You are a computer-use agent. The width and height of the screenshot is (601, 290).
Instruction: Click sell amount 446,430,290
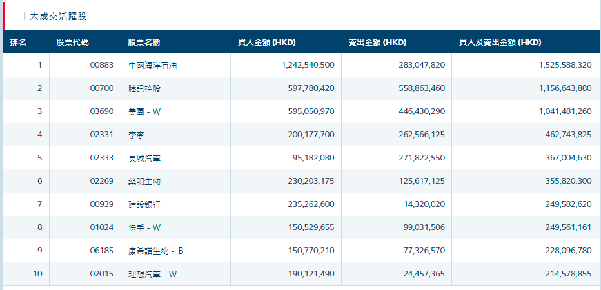click(x=421, y=111)
